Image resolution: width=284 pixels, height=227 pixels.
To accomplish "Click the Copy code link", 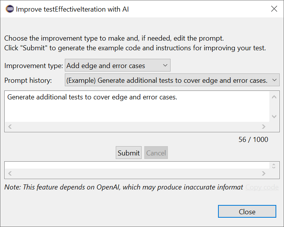I will pyautogui.click(x=262, y=187).
